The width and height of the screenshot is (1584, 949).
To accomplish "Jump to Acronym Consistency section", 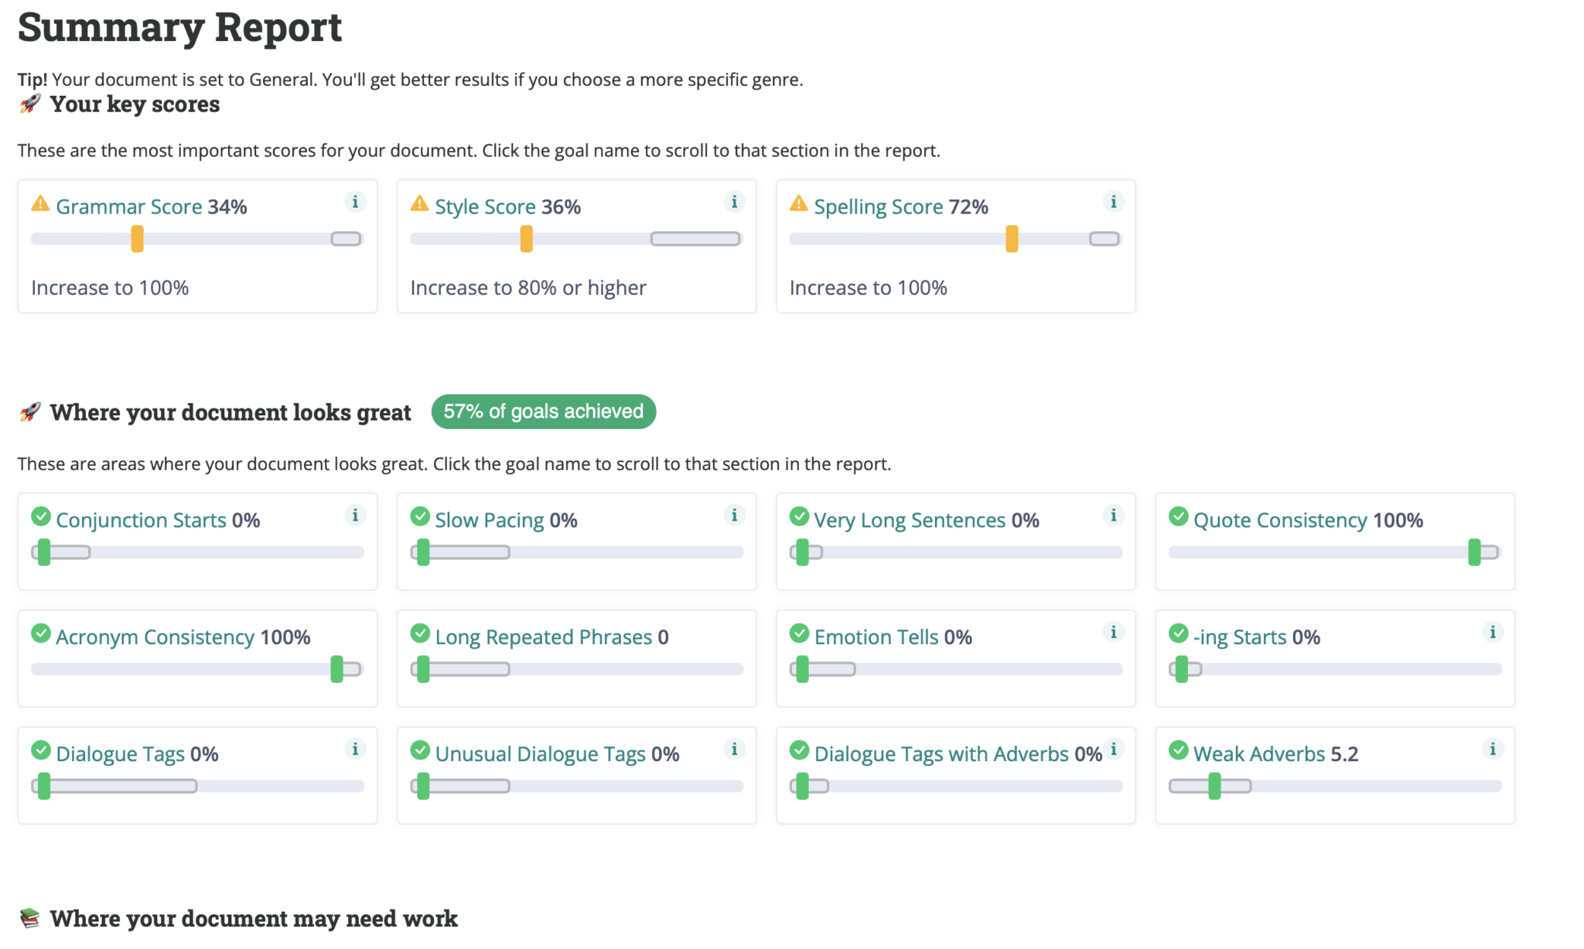I will (x=155, y=637).
